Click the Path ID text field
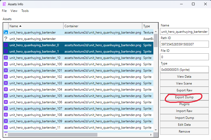Viewport: 211px width, 140px height. point(184,44)
